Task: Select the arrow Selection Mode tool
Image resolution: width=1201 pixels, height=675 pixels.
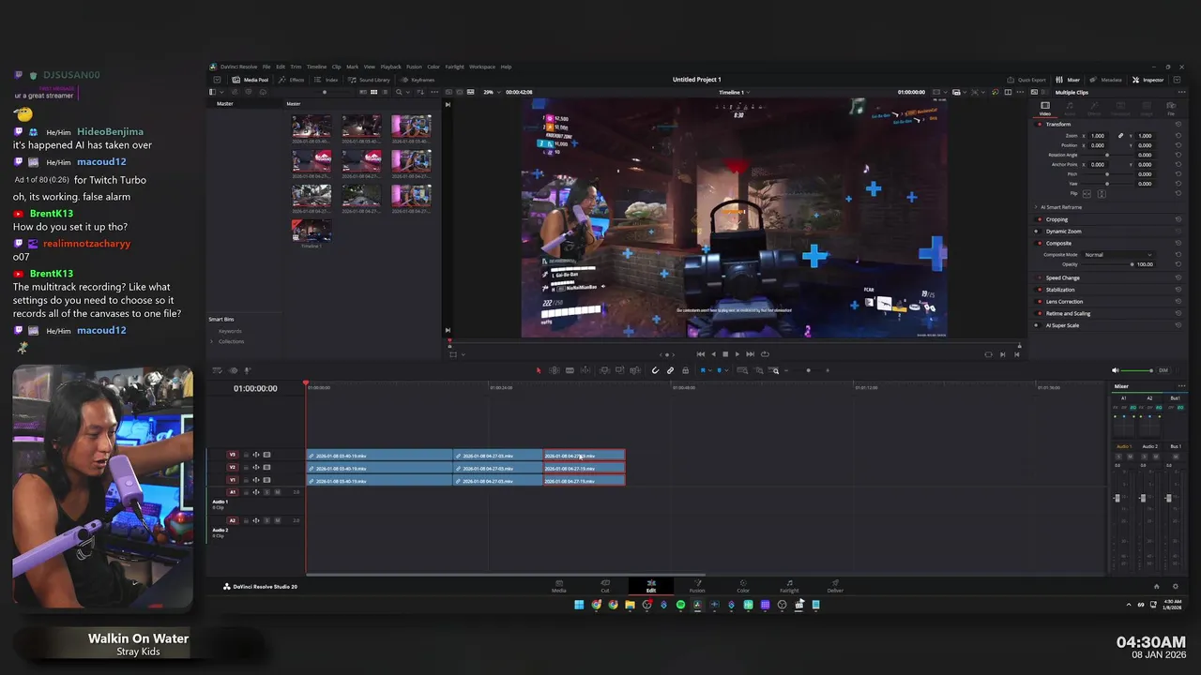Action: click(x=539, y=370)
